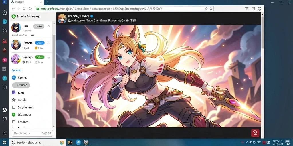293x146 pixels.
Task: Check the kesdom checkbox
Action: click(x=14, y=122)
